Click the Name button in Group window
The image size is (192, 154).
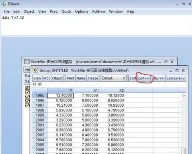pos(81,78)
